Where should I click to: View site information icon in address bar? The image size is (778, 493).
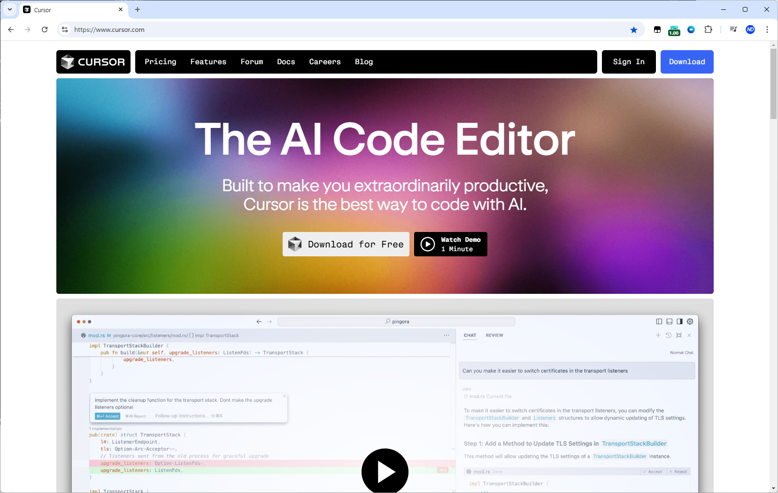pos(65,30)
